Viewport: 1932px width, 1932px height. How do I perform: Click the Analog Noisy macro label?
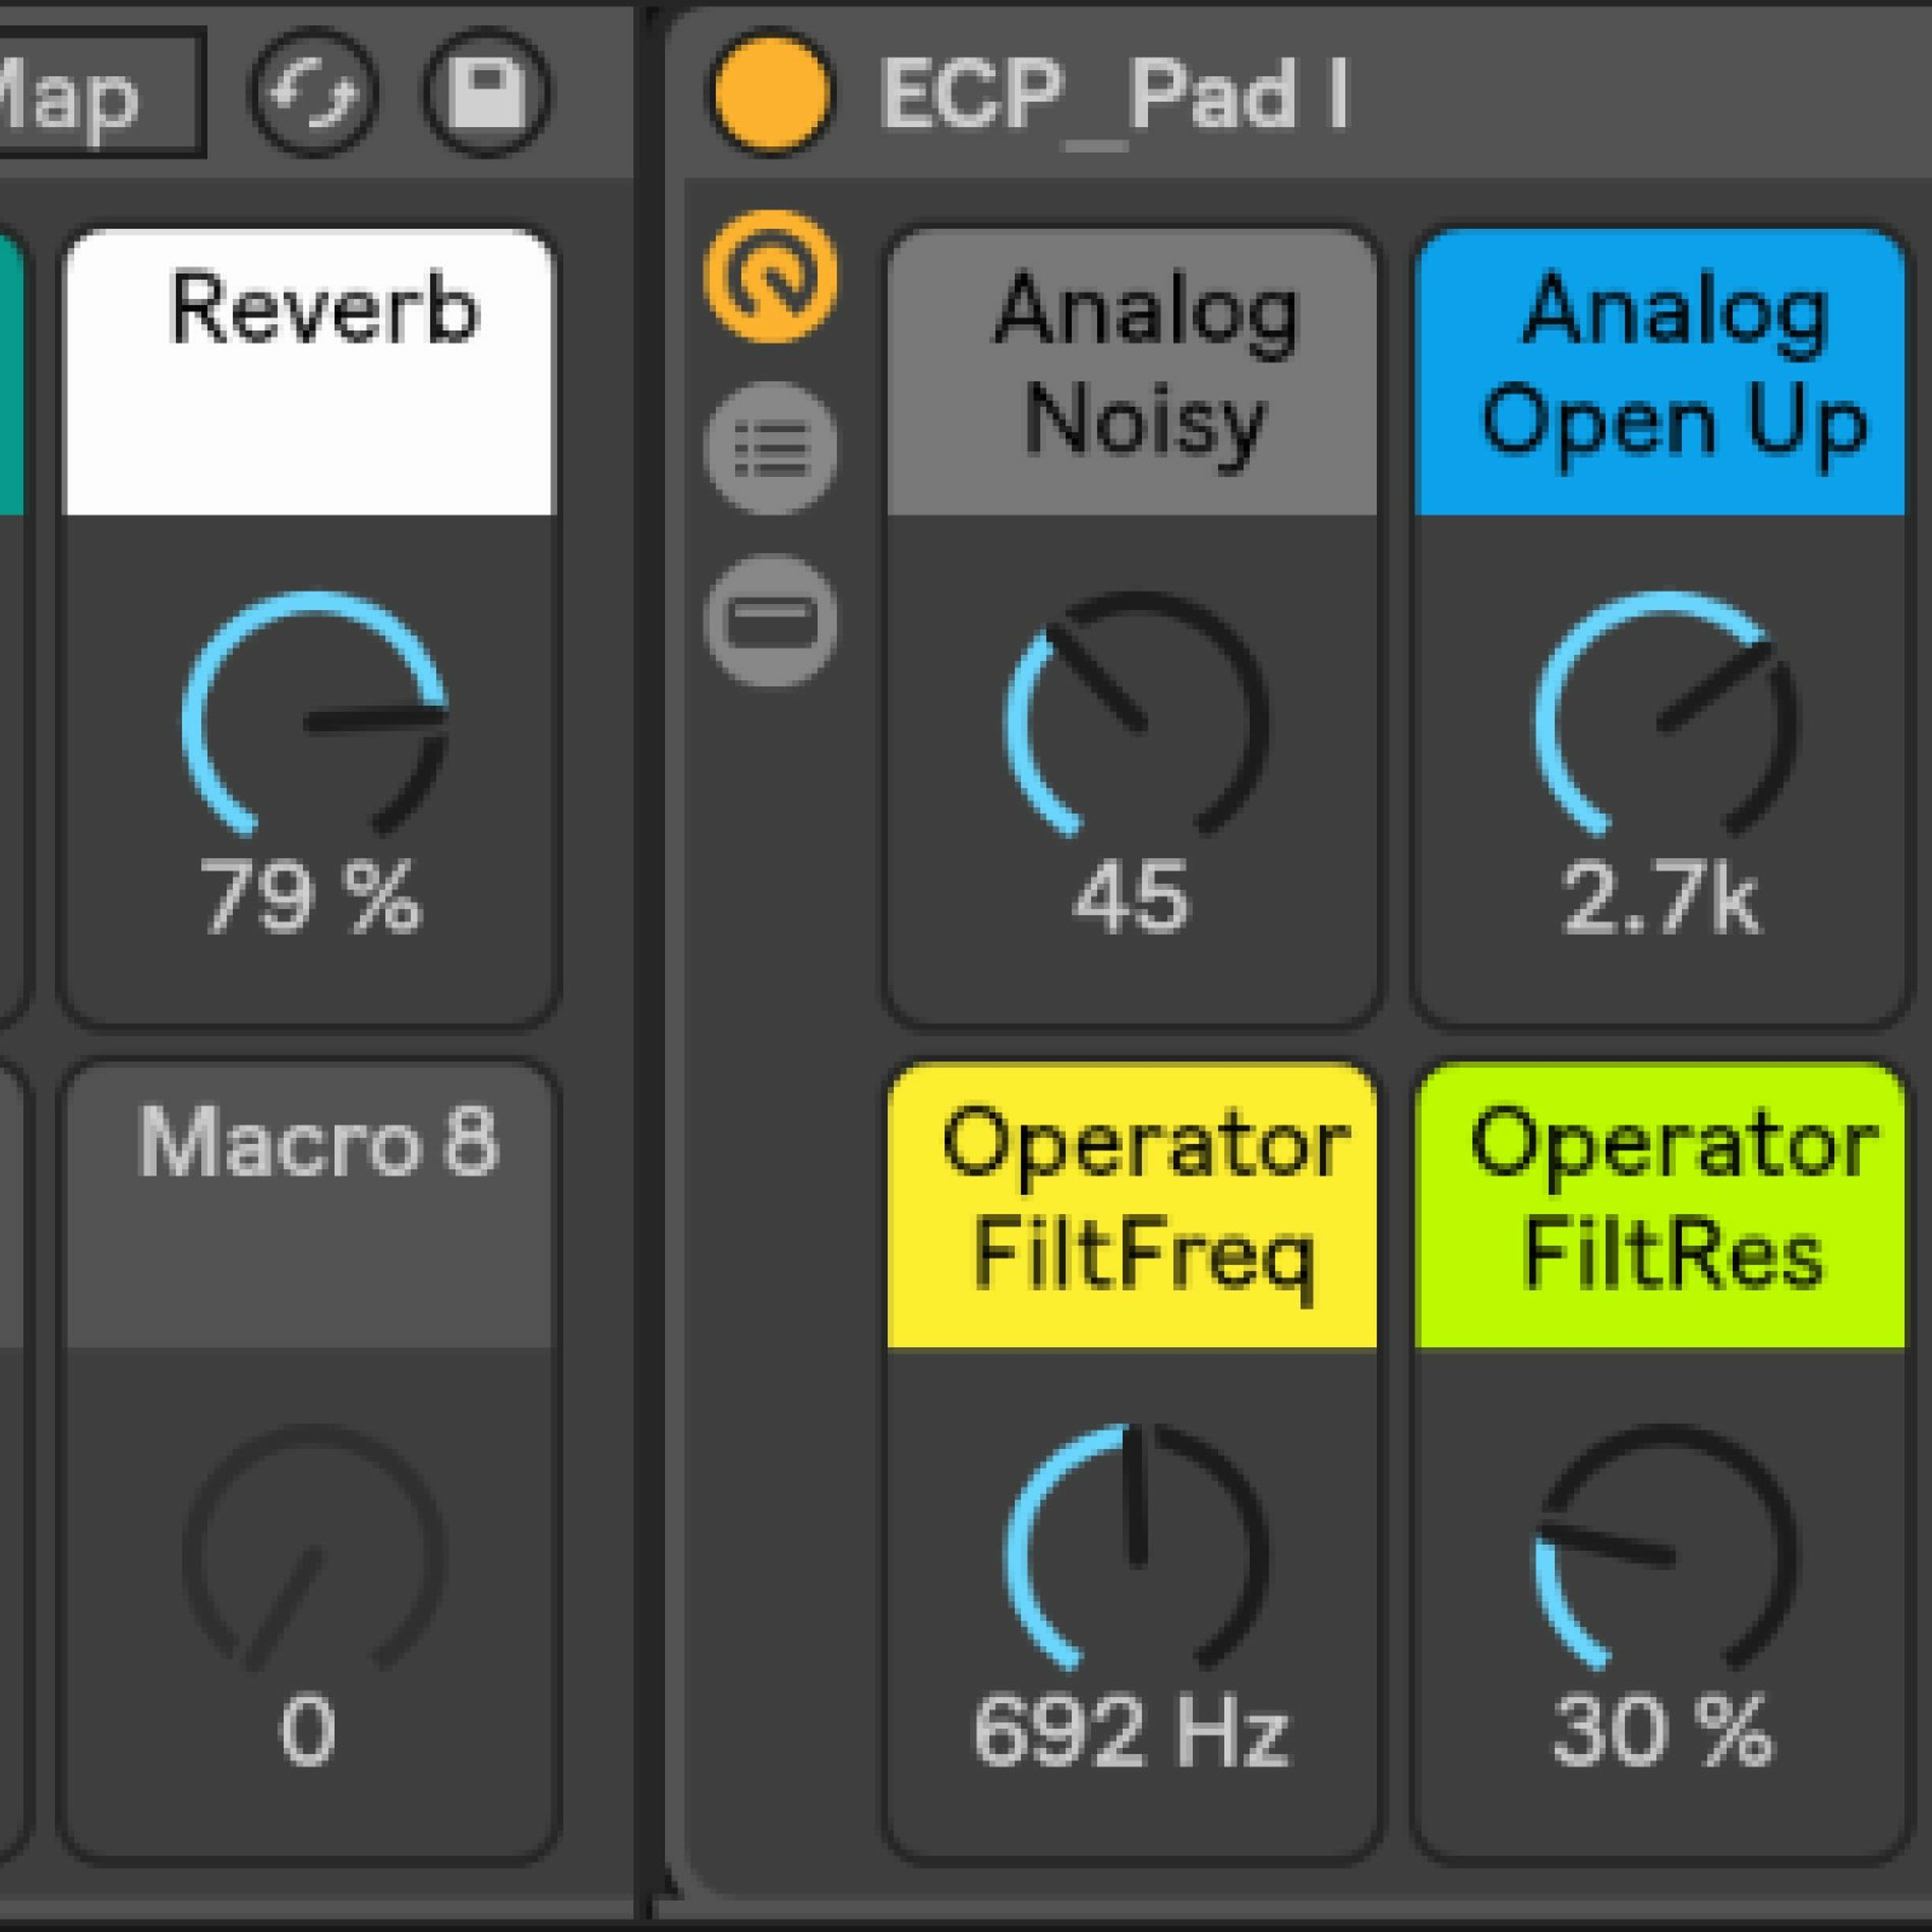[1132, 372]
